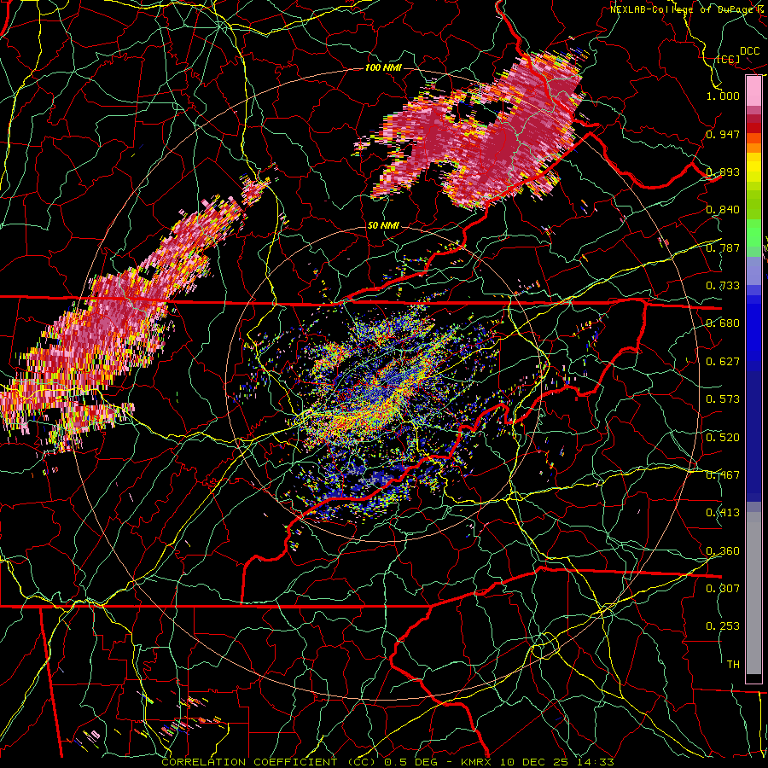Click the 0.680 scale value
The height and width of the screenshot is (768, 768).
pos(723,323)
